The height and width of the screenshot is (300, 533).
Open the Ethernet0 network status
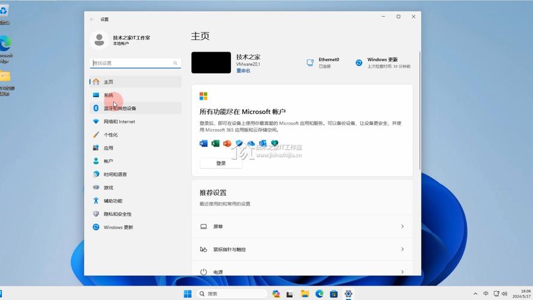pos(323,62)
